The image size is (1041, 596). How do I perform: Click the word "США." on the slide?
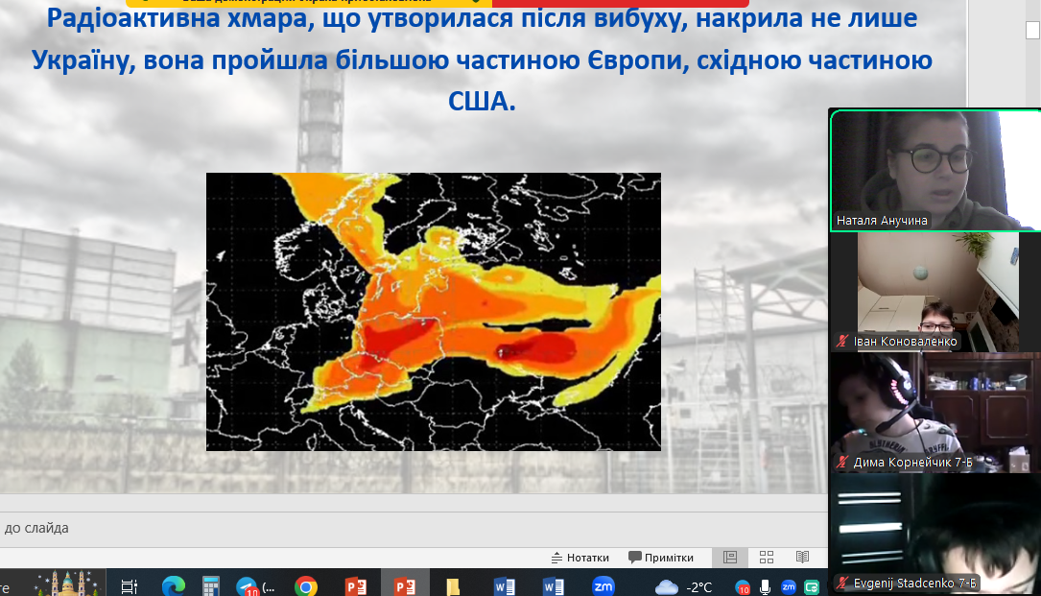482,102
